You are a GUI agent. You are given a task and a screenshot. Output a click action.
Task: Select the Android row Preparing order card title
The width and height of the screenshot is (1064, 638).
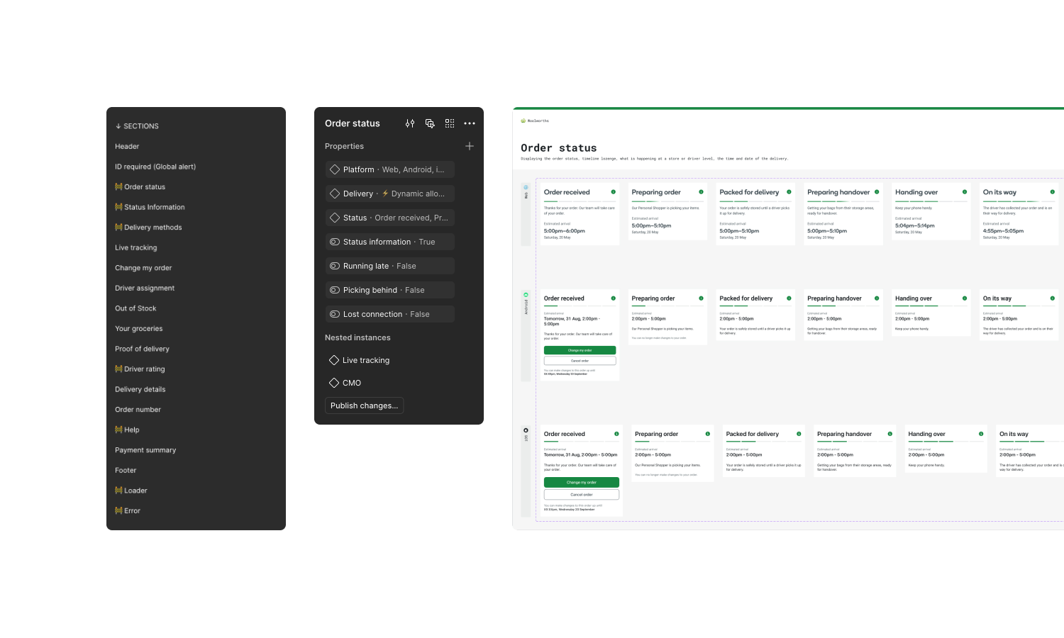653,298
